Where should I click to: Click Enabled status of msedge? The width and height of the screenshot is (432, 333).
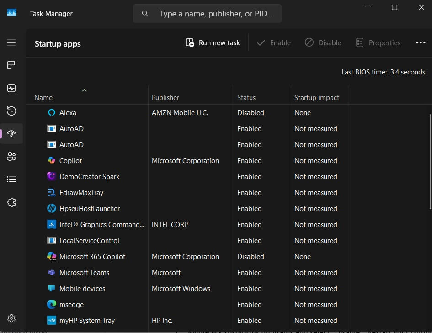click(x=250, y=305)
